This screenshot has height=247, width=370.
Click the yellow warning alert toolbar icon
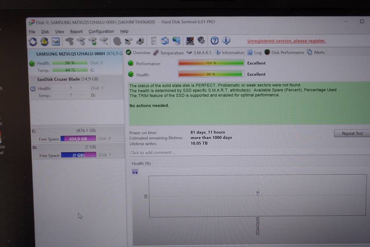coord(44,41)
